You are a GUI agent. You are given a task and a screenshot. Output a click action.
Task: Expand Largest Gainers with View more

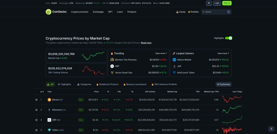click(223, 53)
